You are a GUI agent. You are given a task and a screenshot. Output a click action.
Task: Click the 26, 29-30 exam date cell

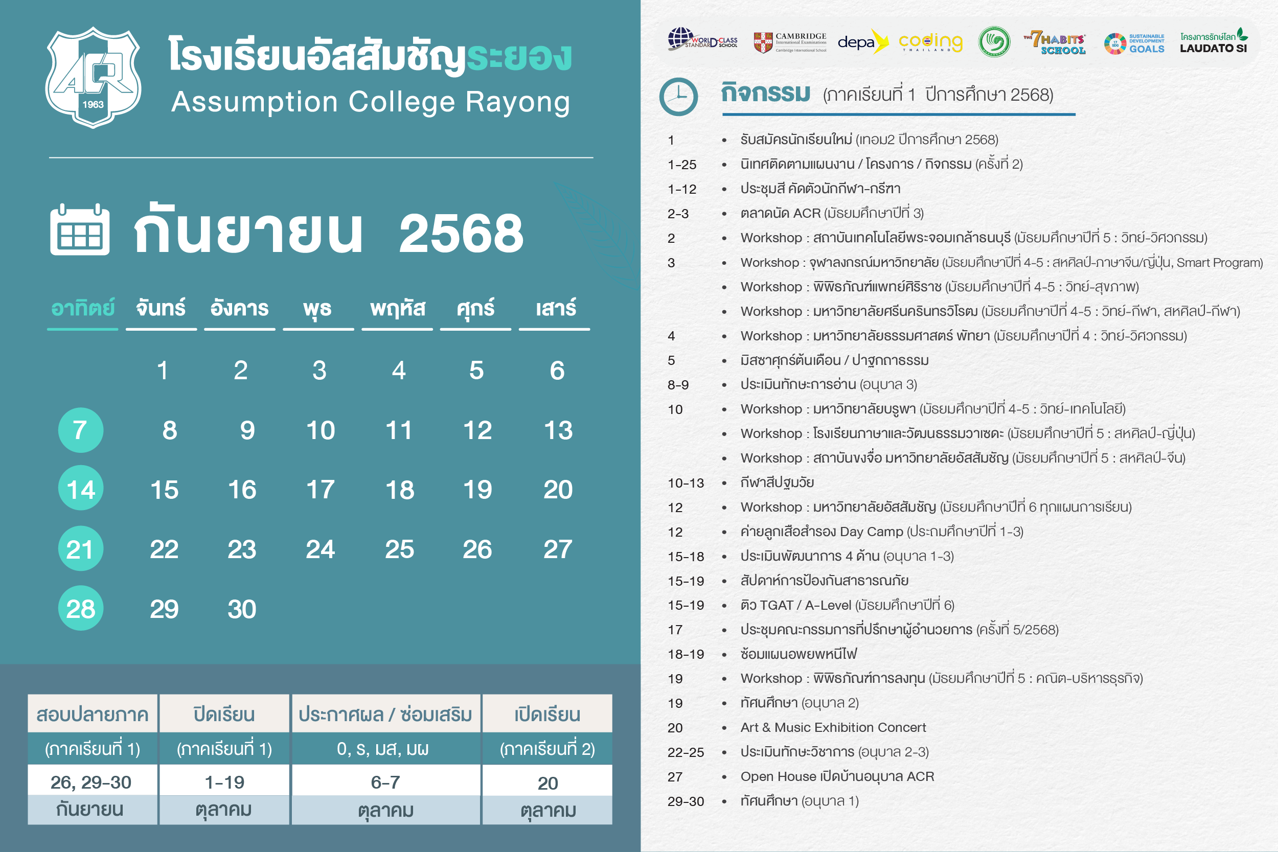(93, 781)
